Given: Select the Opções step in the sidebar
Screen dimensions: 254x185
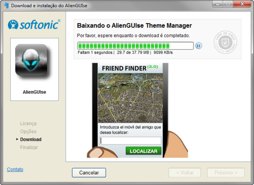Looking at the screenshot, I should [28, 131].
